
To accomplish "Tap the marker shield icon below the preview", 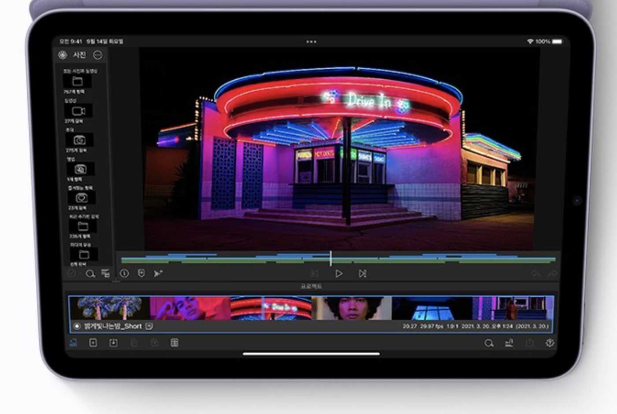I will pos(141,274).
